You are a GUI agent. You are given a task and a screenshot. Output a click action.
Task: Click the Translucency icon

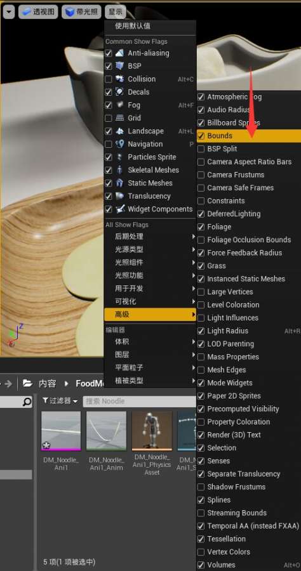[119, 196]
